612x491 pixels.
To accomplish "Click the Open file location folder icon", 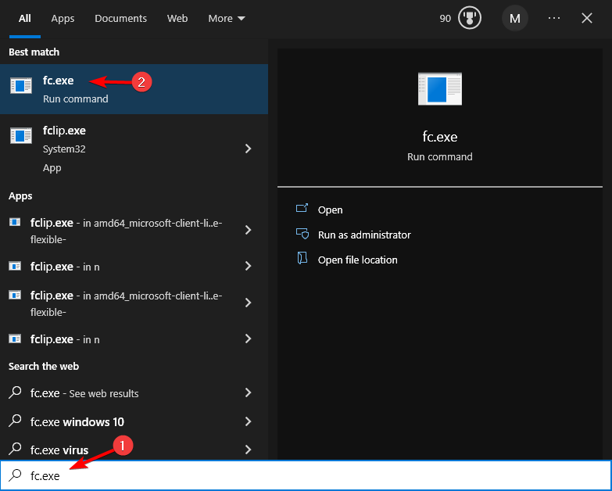I will click(302, 258).
